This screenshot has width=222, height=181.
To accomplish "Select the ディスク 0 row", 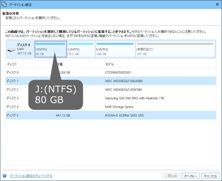I will [x=111, y=72].
